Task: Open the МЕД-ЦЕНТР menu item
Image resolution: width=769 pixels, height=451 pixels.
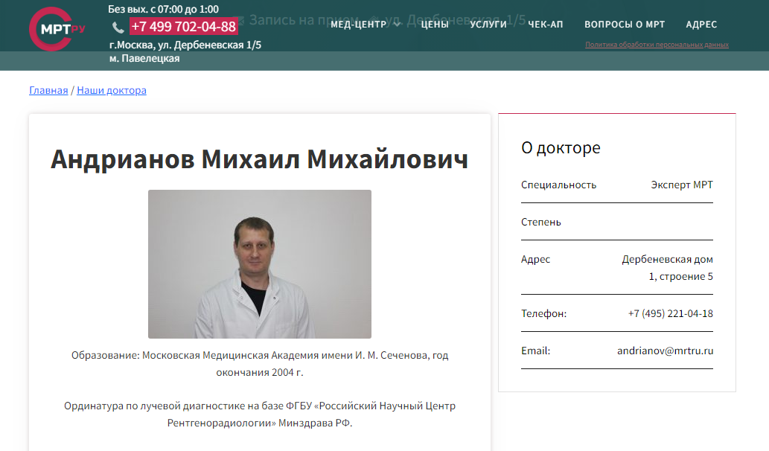Action: (359, 25)
